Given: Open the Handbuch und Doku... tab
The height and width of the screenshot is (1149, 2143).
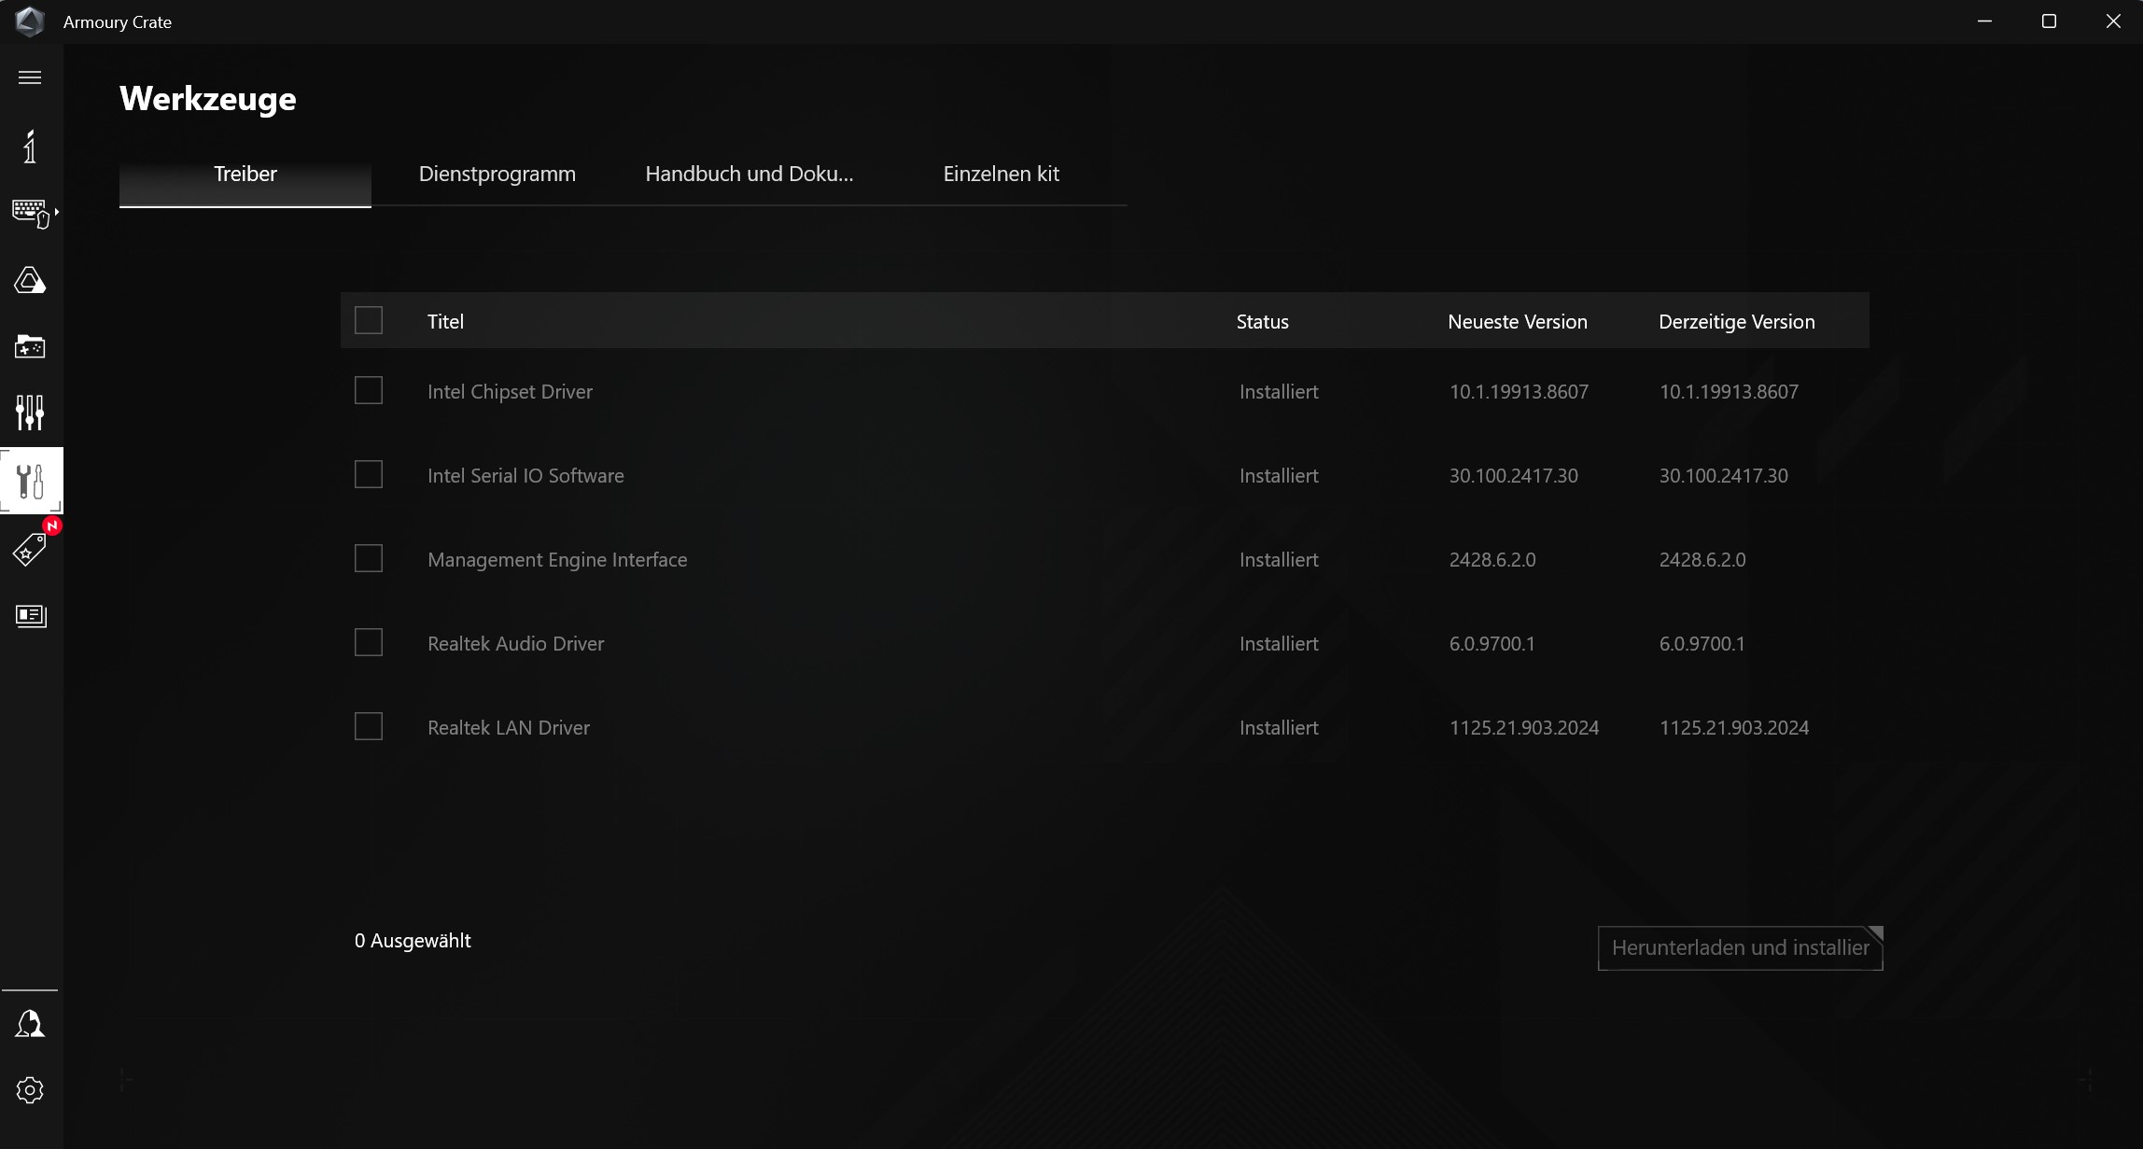Looking at the screenshot, I should 749,175.
